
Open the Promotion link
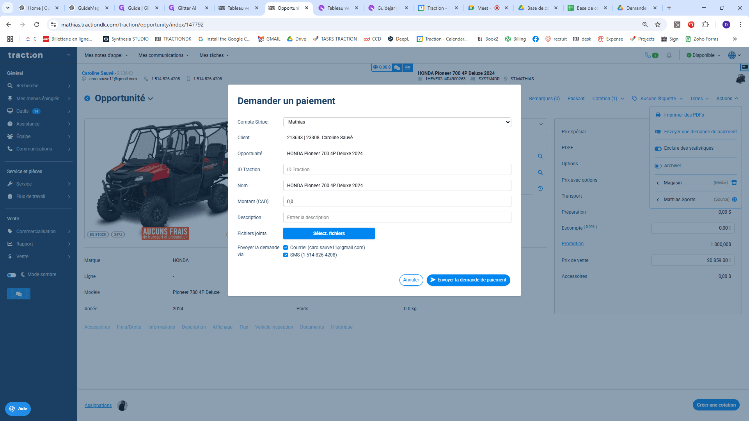573,244
